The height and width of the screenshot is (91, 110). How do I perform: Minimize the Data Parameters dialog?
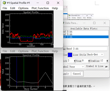(84, 23)
